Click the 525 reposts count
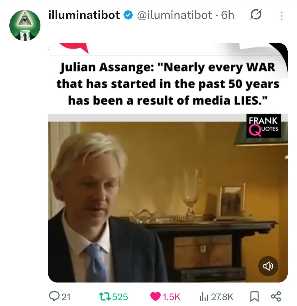This screenshot has height=306, width=297. pyautogui.click(x=120, y=297)
